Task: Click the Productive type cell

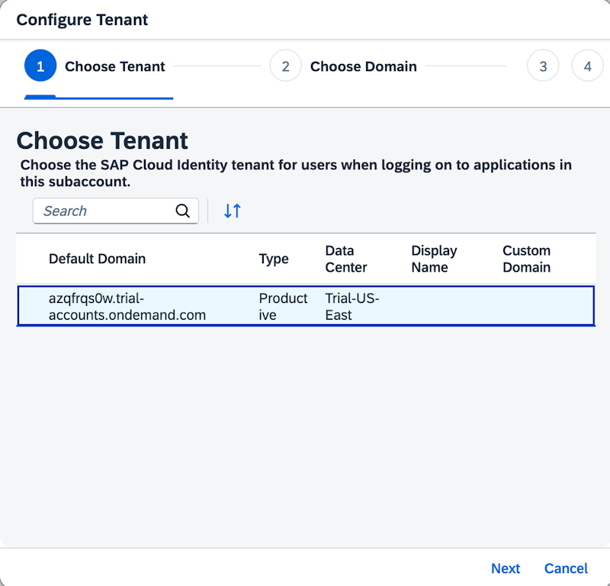Action: click(283, 306)
